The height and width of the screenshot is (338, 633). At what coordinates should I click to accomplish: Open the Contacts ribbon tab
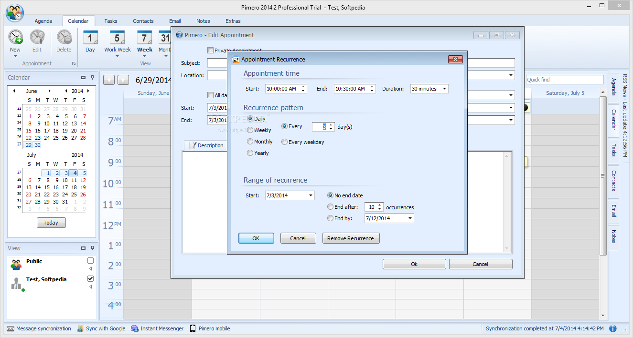[x=143, y=21]
